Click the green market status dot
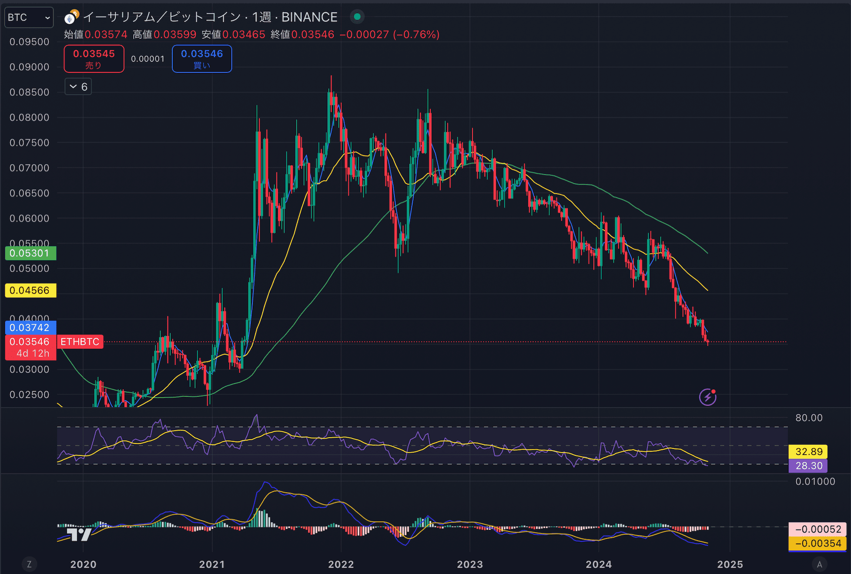 [x=357, y=17]
